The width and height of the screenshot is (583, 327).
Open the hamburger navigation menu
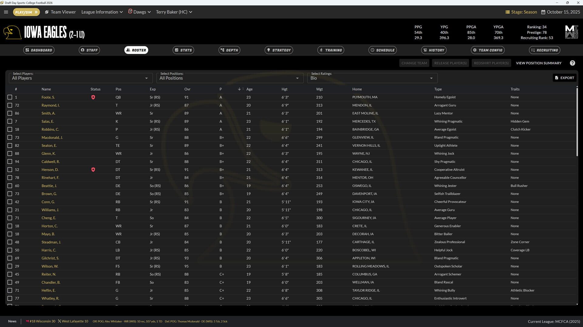[6, 12]
